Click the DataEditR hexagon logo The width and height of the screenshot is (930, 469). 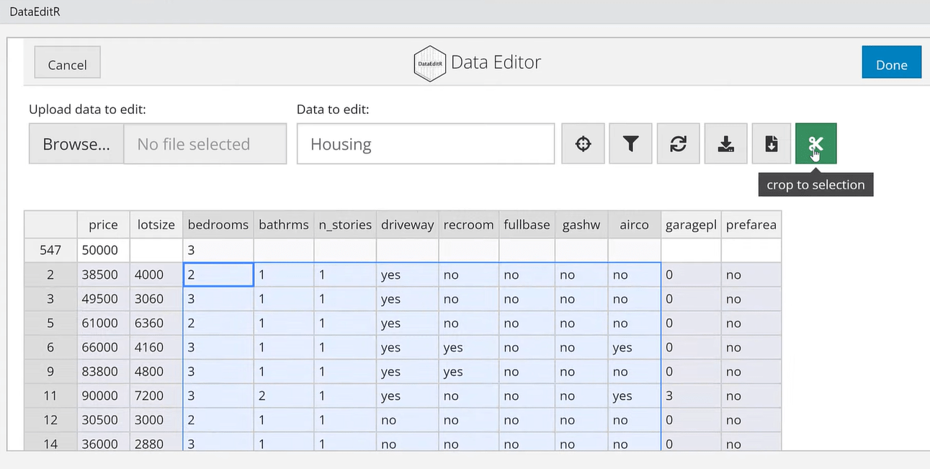(430, 63)
